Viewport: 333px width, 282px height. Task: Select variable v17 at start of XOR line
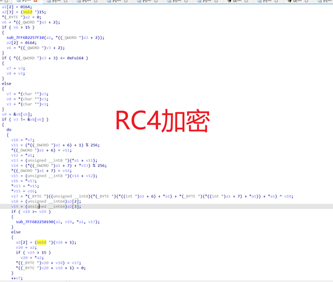tap(14, 196)
